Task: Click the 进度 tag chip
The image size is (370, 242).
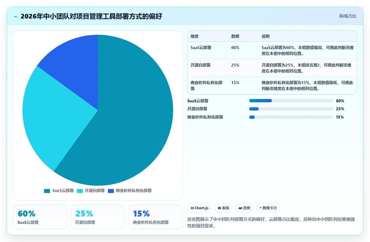Action: [x=244, y=208]
